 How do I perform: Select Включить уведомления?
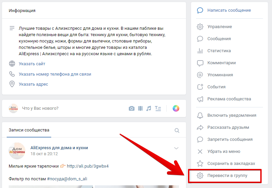click(x=232, y=115)
